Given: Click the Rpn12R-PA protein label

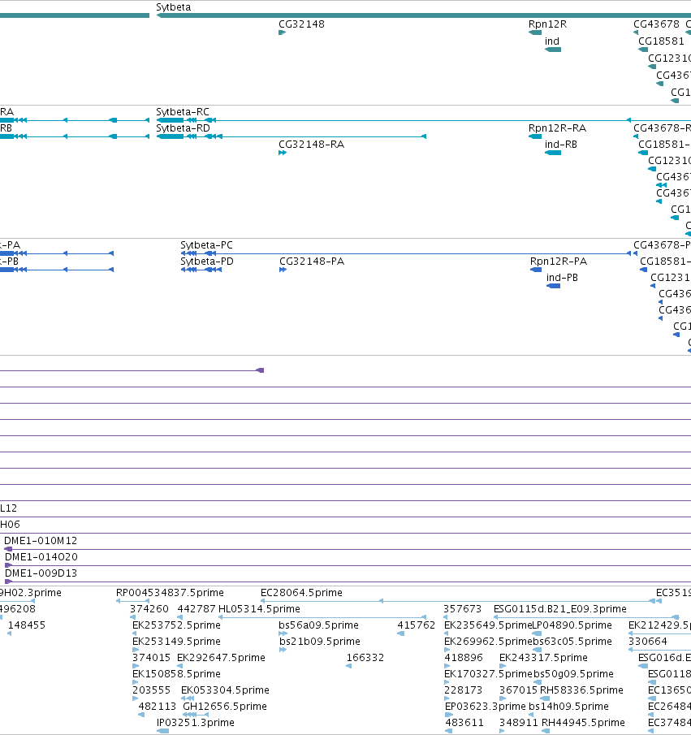Looking at the screenshot, I should (559, 262).
